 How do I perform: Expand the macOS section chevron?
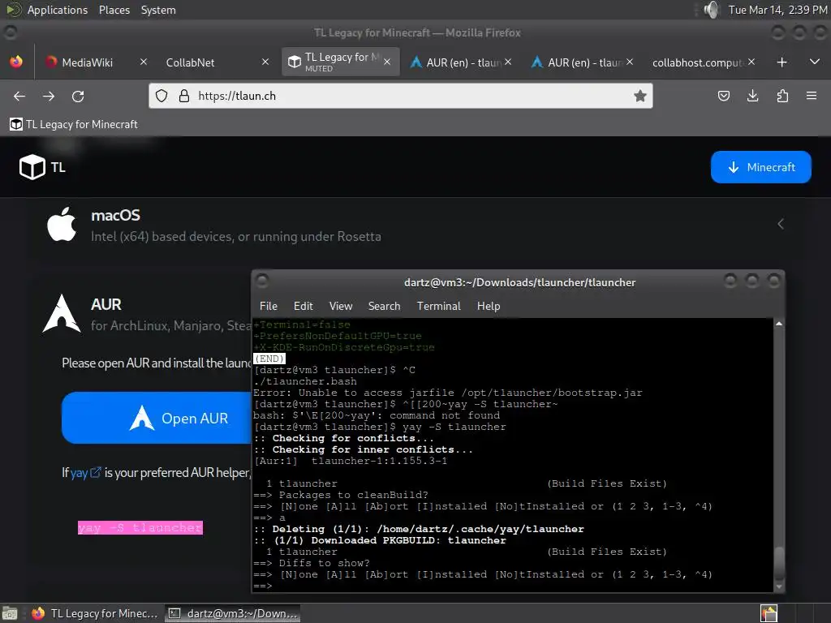(781, 224)
